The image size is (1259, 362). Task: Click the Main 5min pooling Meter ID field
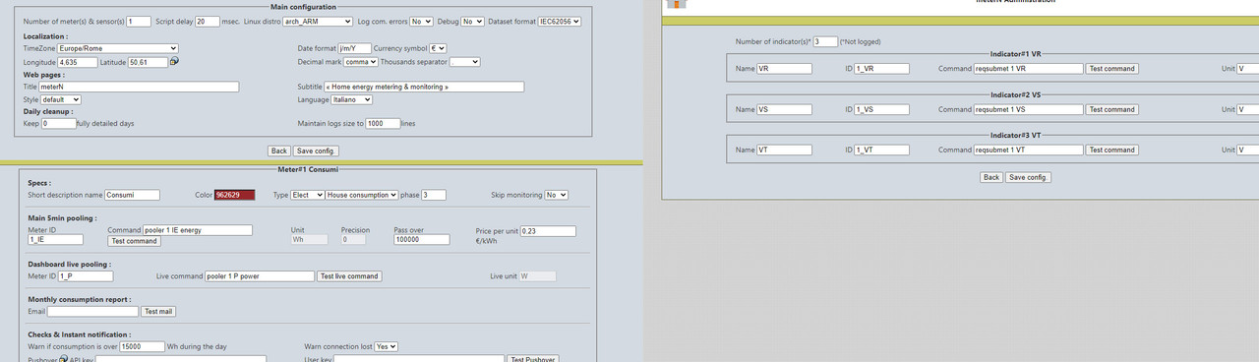point(56,239)
